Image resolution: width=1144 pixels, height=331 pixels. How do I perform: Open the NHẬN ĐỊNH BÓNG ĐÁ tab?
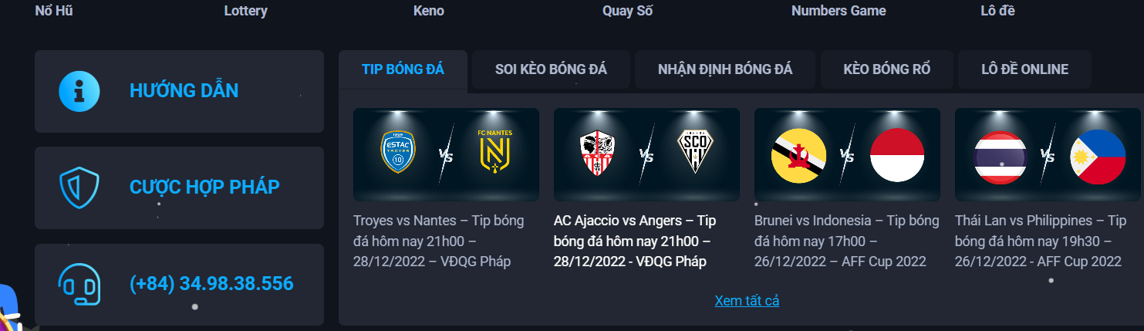(x=725, y=69)
